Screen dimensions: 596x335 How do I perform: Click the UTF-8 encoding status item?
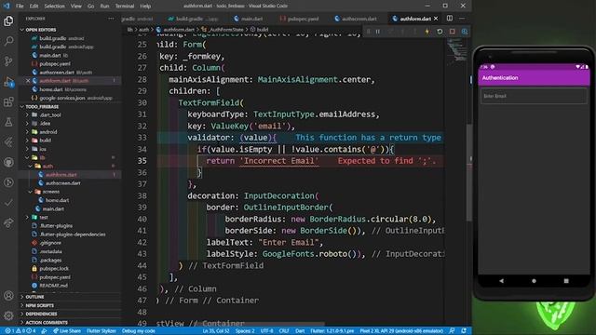[x=267, y=331]
